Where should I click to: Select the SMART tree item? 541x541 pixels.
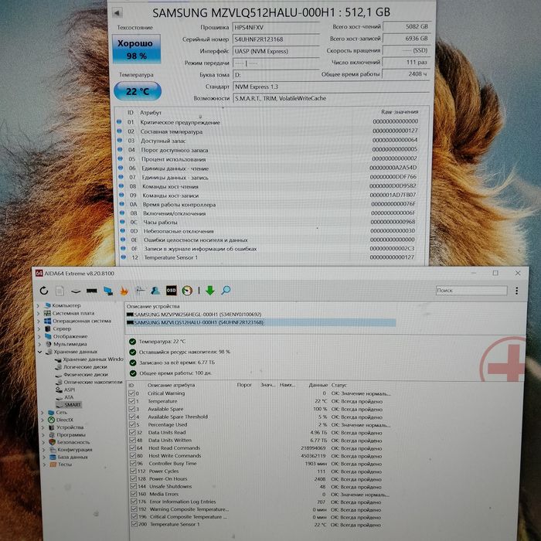point(72,405)
